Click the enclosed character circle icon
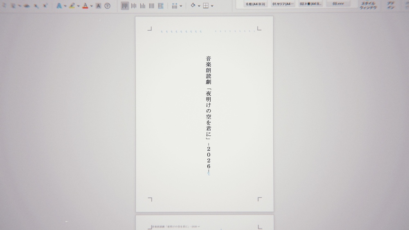 (x=107, y=6)
